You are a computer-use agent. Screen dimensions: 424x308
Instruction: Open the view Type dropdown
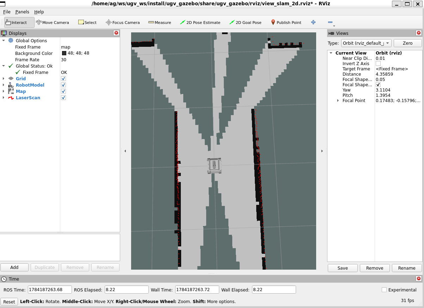pos(366,43)
